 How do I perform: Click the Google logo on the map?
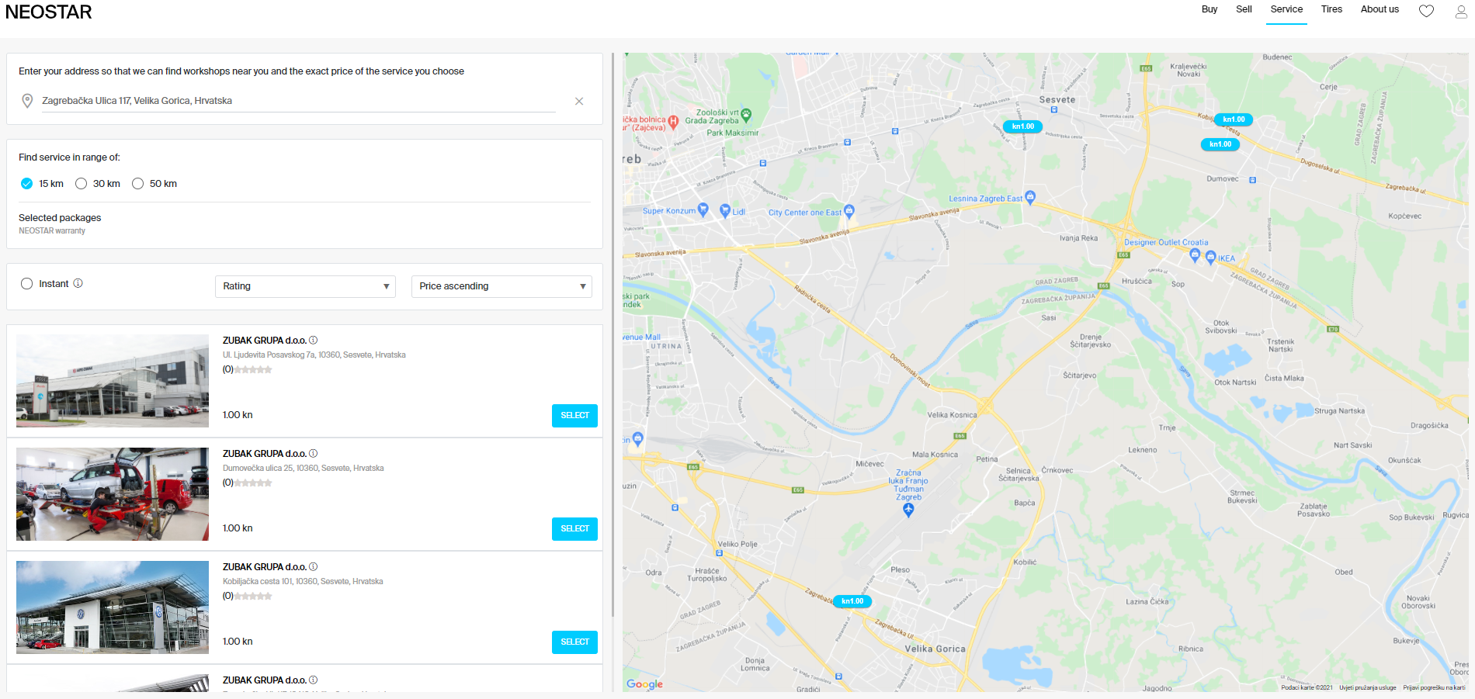tap(644, 684)
